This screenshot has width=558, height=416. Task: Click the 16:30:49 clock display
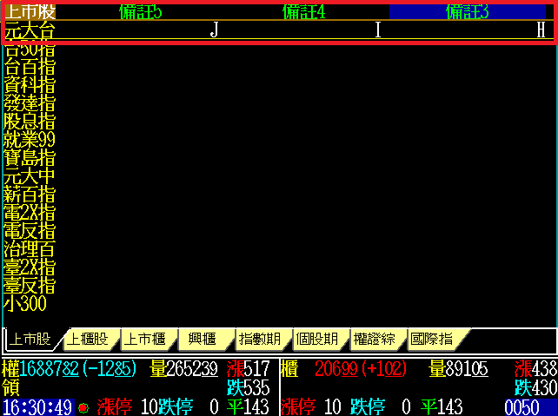(x=37, y=407)
